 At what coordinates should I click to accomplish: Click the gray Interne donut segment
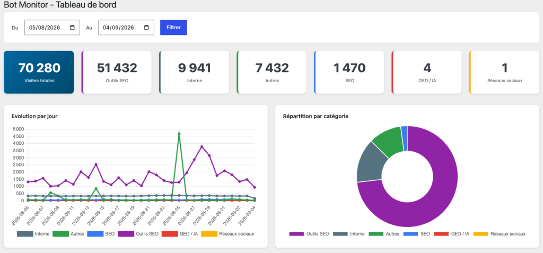371,163
